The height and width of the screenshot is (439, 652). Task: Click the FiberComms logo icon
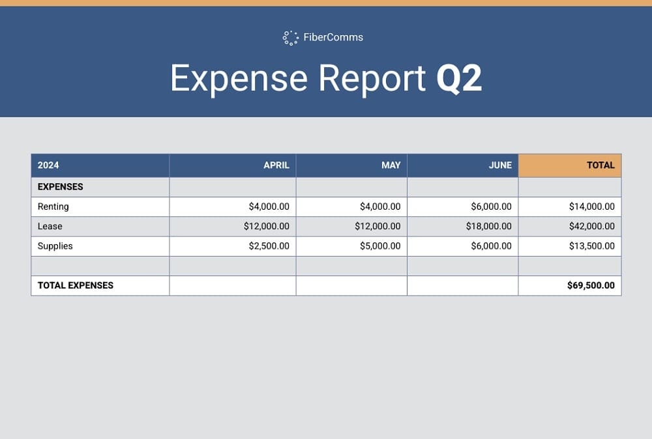pos(290,38)
